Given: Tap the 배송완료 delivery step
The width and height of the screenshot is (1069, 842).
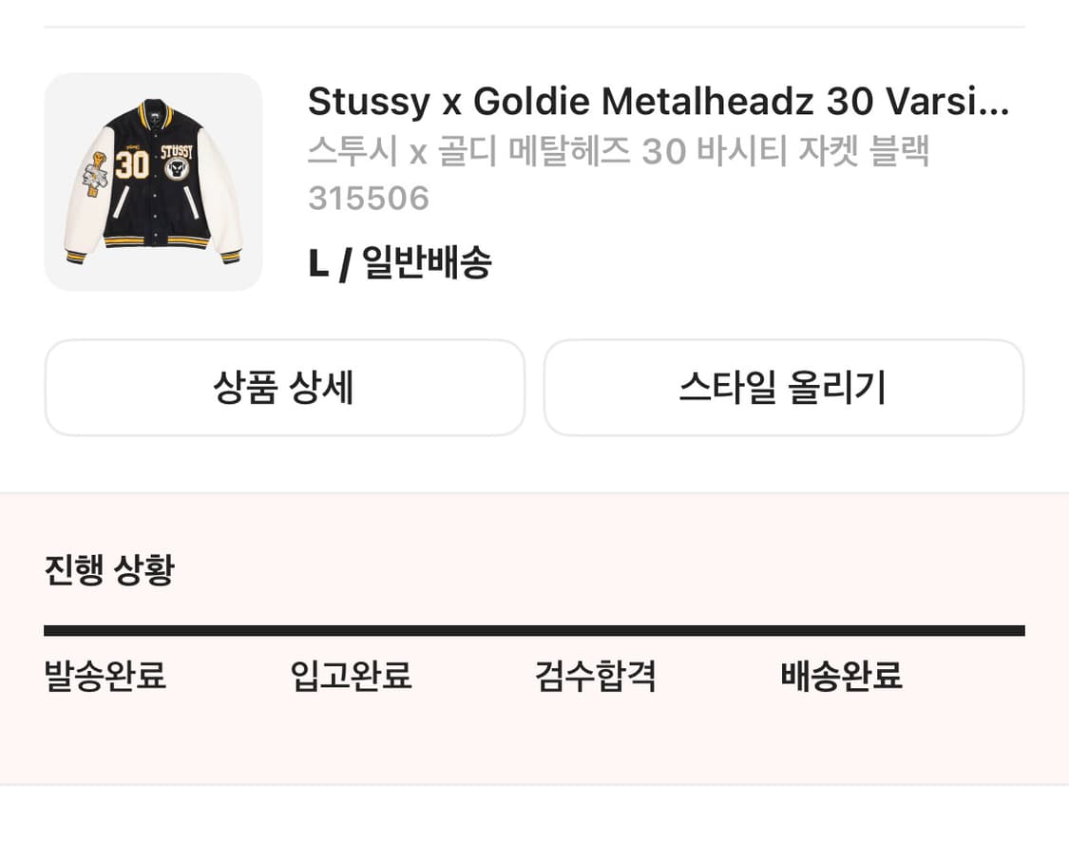Looking at the screenshot, I should [841, 677].
